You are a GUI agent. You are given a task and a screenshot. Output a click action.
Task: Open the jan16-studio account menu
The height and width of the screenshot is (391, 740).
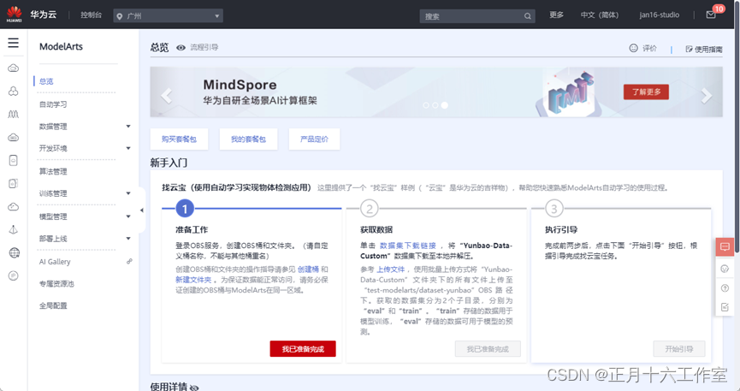659,15
